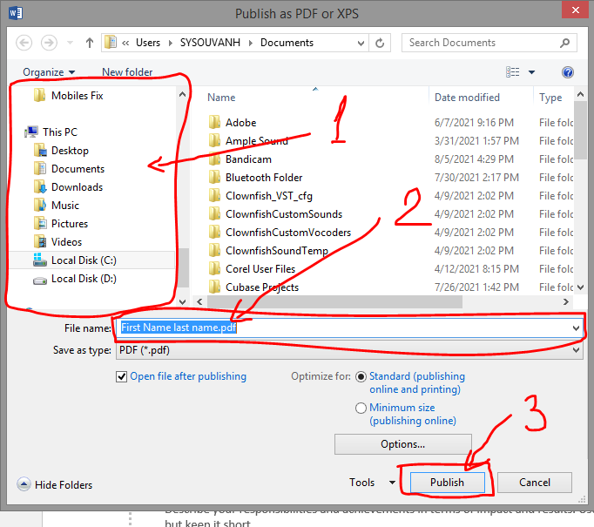Sort files by Date modified column
The height and width of the screenshot is (527, 594).
(x=467, y=98)
